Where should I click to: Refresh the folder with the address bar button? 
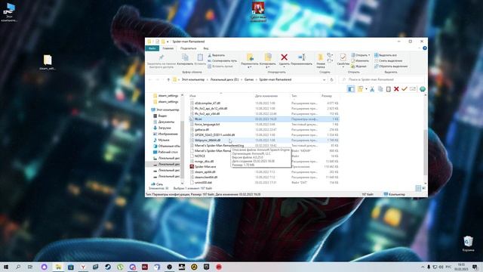click(x=332, y=80)
